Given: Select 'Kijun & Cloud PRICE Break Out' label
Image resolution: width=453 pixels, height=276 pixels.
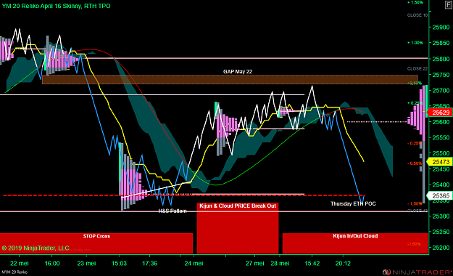Looking at the screenshot, I should [238, 206].
